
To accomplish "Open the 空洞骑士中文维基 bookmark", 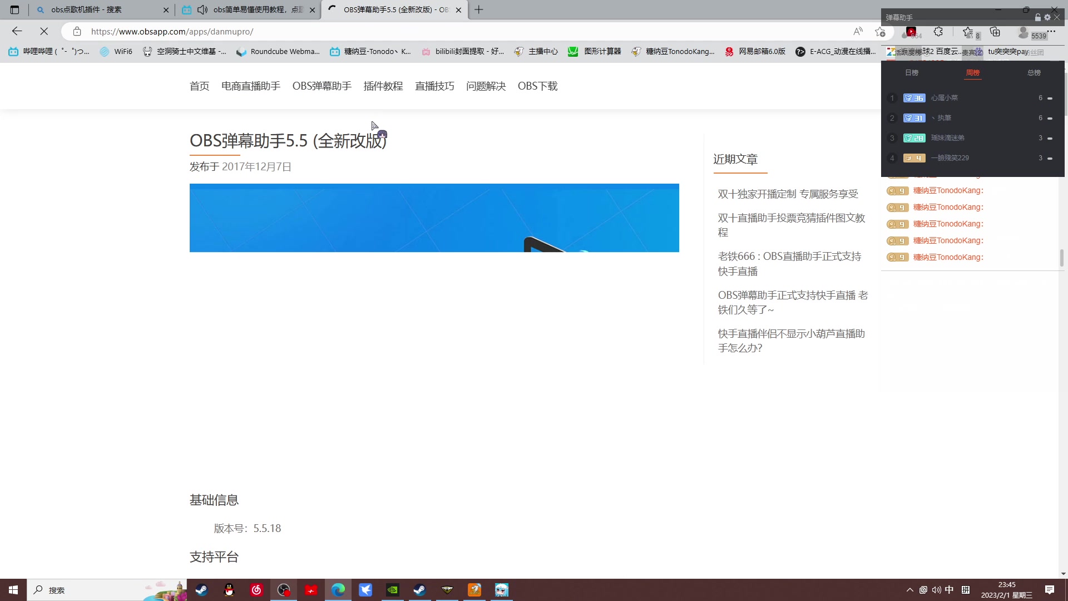I will 185,51.
